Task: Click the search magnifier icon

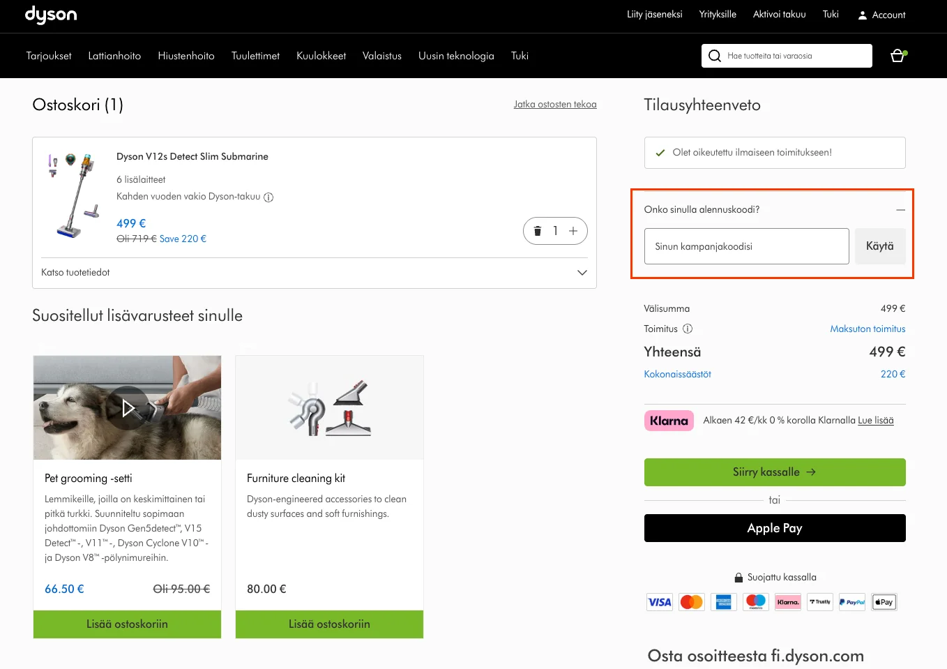Action: pos(714,56)
